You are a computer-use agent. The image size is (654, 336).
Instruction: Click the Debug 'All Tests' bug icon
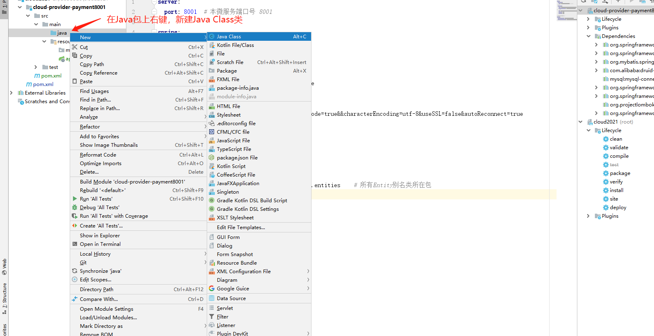click(75, 207)
